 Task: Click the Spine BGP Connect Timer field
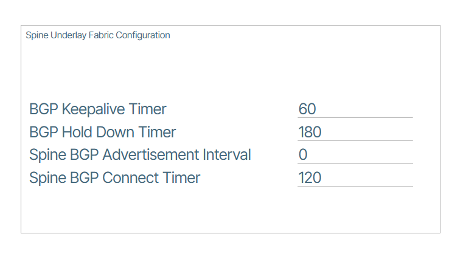point(355,178)
